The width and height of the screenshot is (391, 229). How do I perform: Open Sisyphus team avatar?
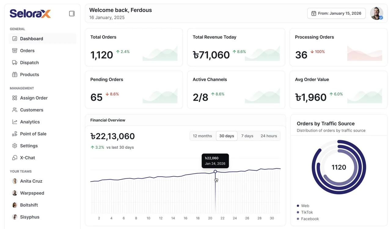15,217
